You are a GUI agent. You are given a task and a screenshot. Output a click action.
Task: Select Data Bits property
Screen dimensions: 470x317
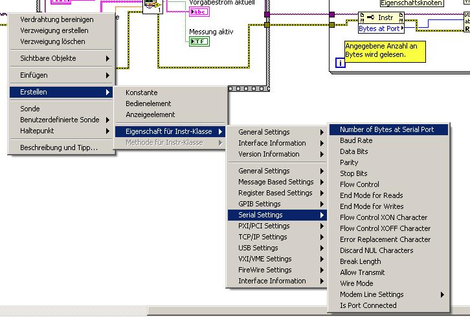(389, 151)
